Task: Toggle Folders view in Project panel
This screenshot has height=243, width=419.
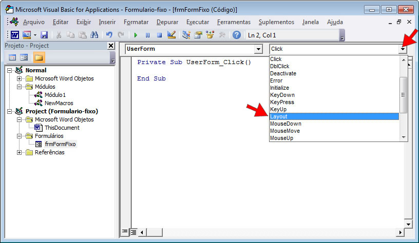Action: (39, 57)
